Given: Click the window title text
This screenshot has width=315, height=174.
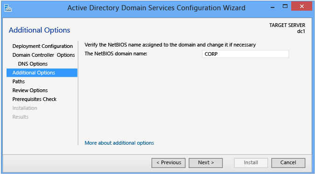Looking at the screenshot, I should pyautogui.click(x=156, y=8).
